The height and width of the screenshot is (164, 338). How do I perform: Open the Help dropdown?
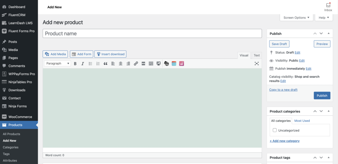pyautogui.click(x=323, y=18)
